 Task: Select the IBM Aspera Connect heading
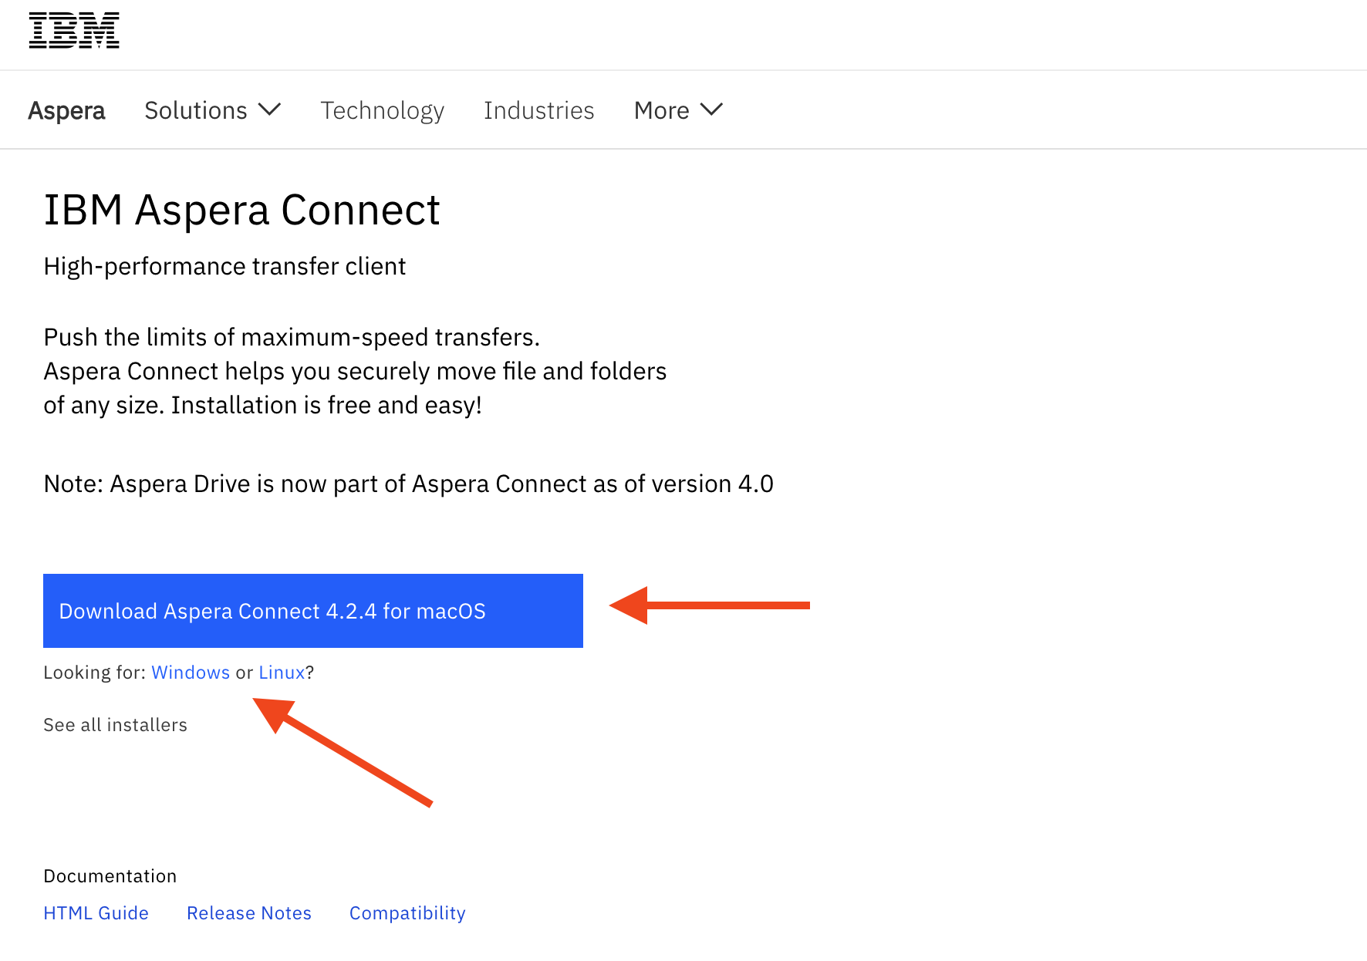coord(241,210)
